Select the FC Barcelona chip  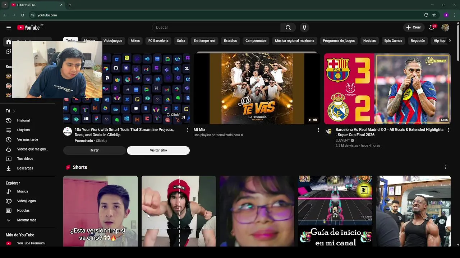[158, 41]
